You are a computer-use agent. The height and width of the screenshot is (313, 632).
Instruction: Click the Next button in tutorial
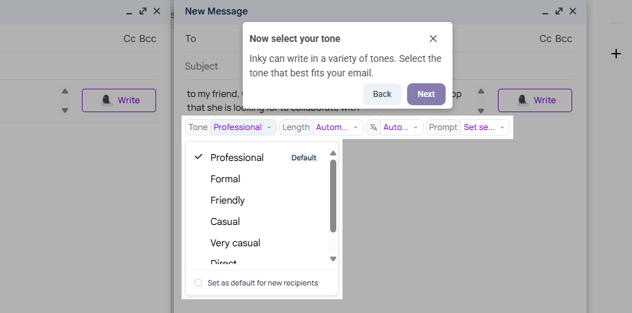click(x=426, y=94)
